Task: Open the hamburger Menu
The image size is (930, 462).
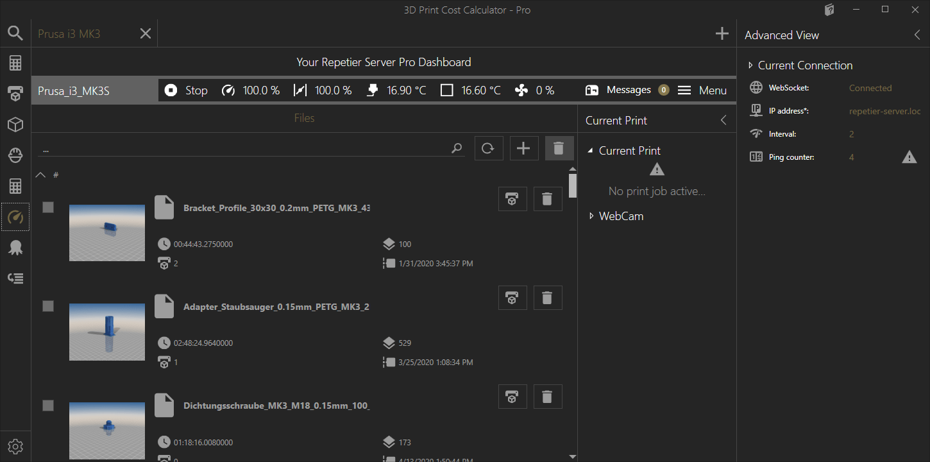Action: pos(702,90)
